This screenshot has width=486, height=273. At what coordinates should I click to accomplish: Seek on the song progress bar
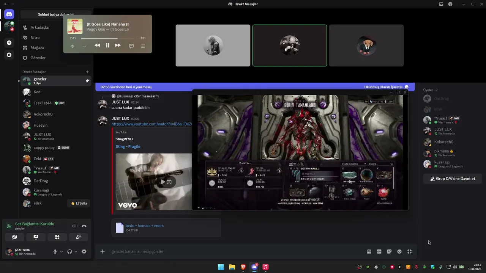[107, 38]
